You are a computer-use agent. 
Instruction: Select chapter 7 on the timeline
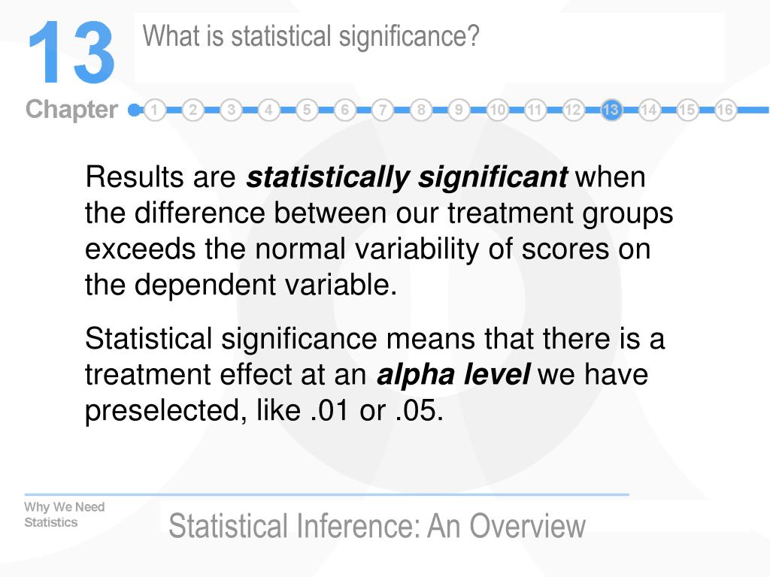click(383, 110)
